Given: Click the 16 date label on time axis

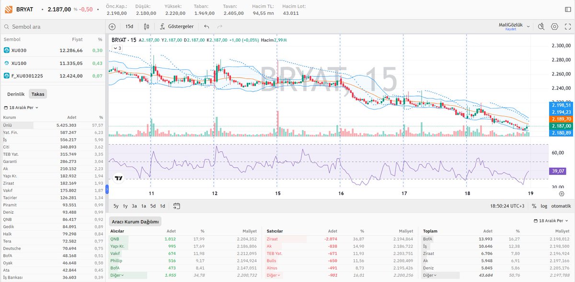Looking at the screenshot, I should [x=341, y=194].
